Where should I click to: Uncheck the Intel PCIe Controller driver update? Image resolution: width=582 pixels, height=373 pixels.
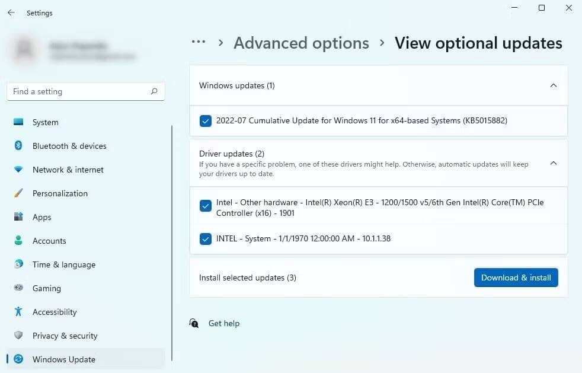[x=205, y=205]
